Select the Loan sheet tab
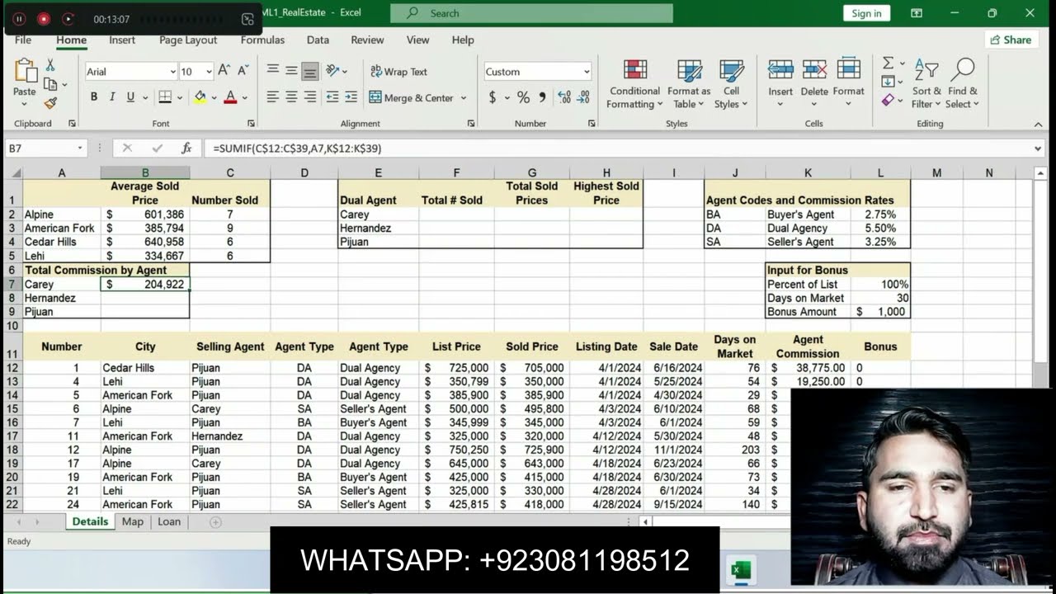Screen dimensions: 1056x594 click(169, 521)
